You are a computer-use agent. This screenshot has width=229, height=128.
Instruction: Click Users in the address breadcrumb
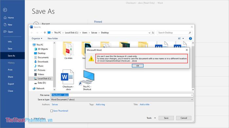85,33
